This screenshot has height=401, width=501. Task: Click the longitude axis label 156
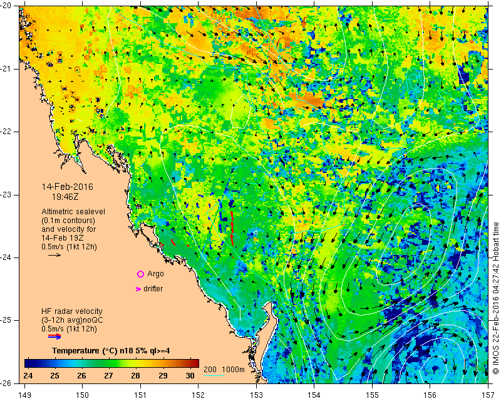click(430, 395)
